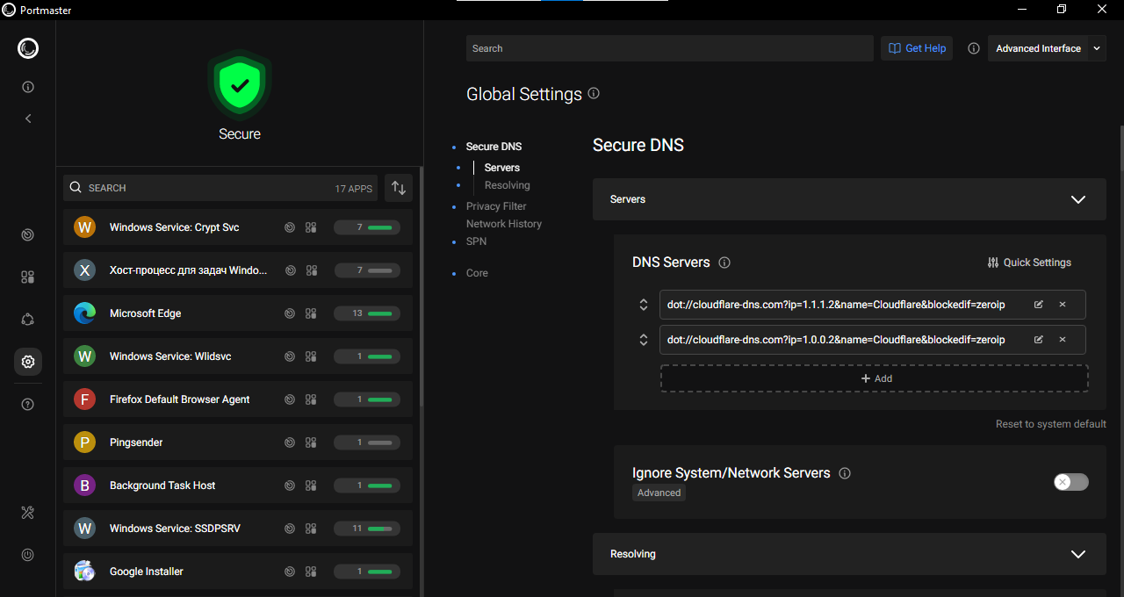Click the Advanced tag under Ignore System/Network Servers

pyautogui.click(x=659, y=493)
